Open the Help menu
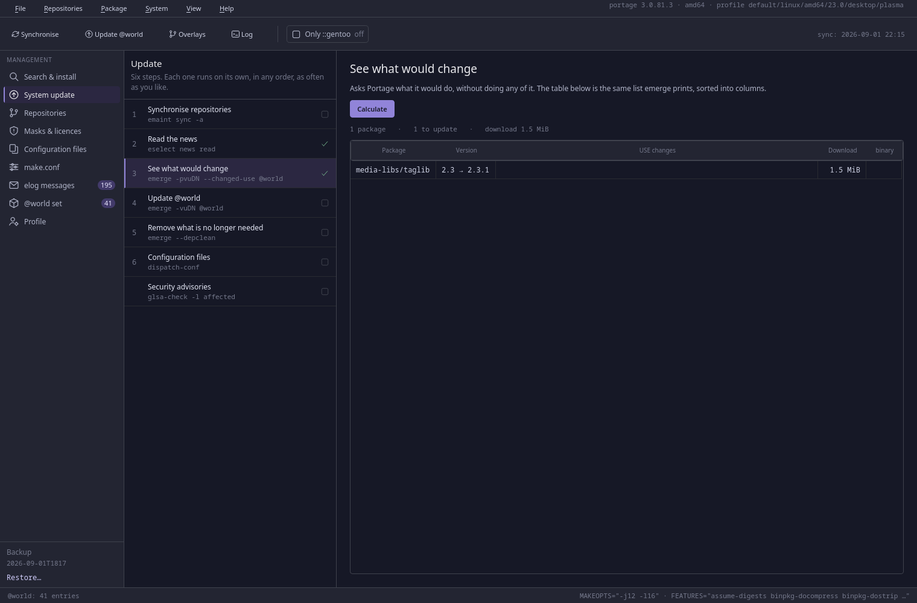Viewport: 917px width, 603px height. (226, 8)
